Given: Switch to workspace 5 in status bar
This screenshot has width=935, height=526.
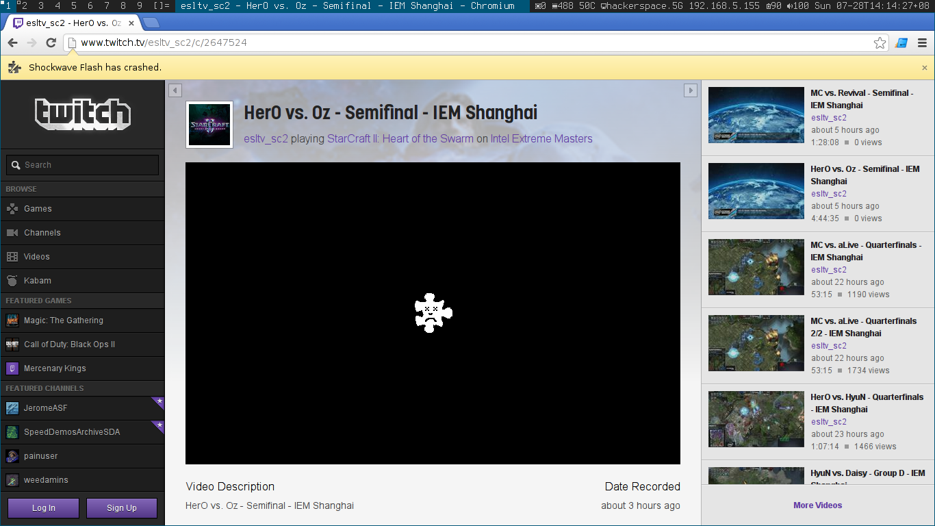Looking at the screenshot, I should pos(74,5).
